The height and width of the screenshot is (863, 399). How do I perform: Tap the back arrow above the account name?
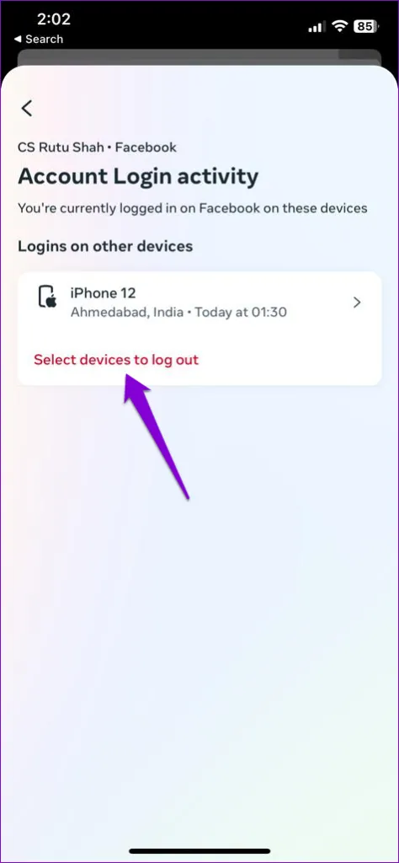[26, 108]
